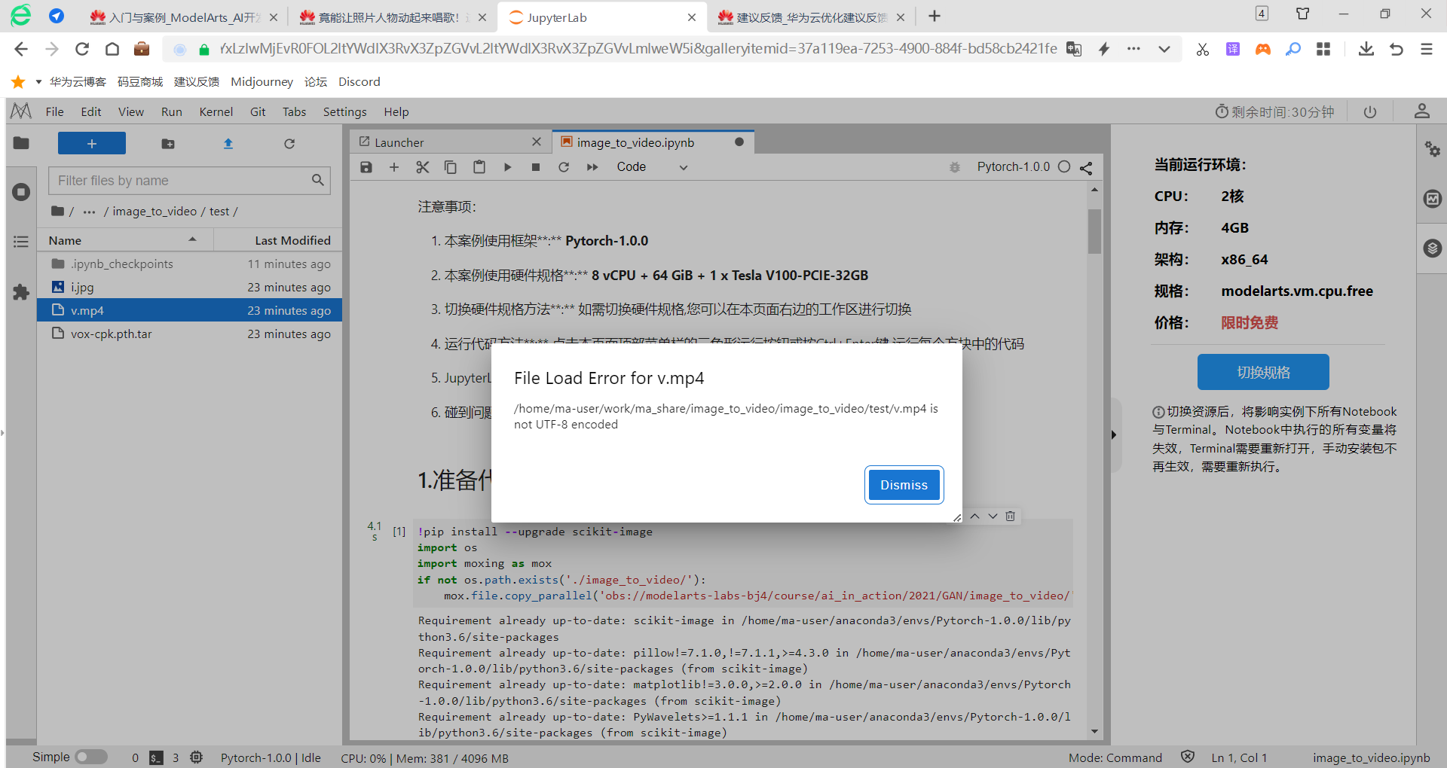Create a new folder in file browser
The height and width of the screenshot is (768, 1447).
tap(168, 143)
